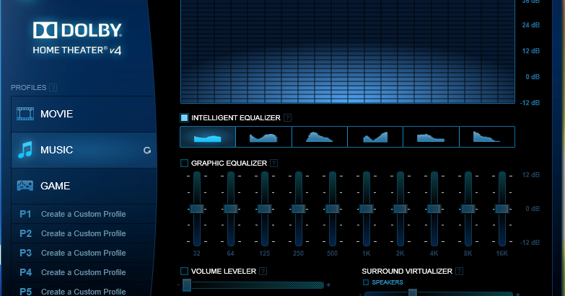This screenshot has width=565, height=296.
Task: Click the 250 Hz equalizer slider handle
Action: coord(298,209)
